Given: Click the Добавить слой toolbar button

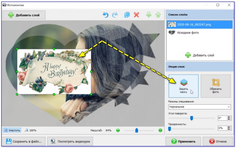Looking at the screenshot, I should click(x=24, y=15).
